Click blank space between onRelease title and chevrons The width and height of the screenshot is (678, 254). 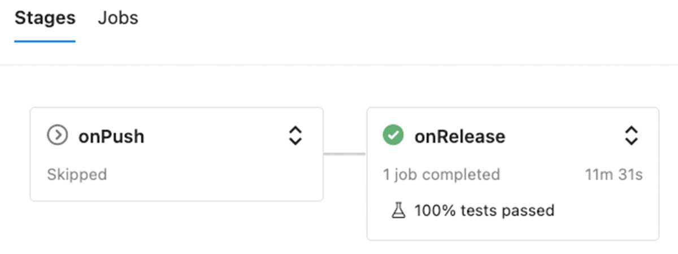565,136
